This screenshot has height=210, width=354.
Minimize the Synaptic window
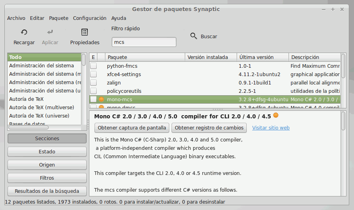[324, 10]
